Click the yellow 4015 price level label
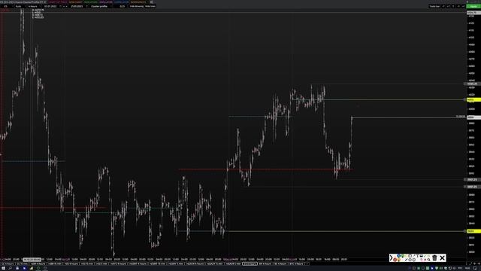The image size is (481, 271). (473, 100)
